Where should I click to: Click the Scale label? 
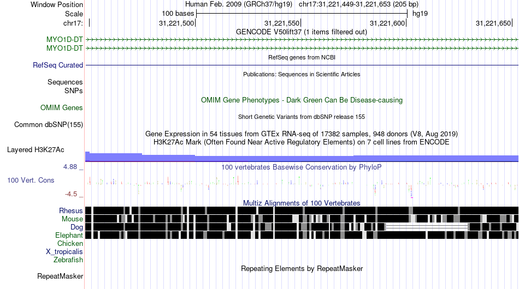click(x=74, y=14)
